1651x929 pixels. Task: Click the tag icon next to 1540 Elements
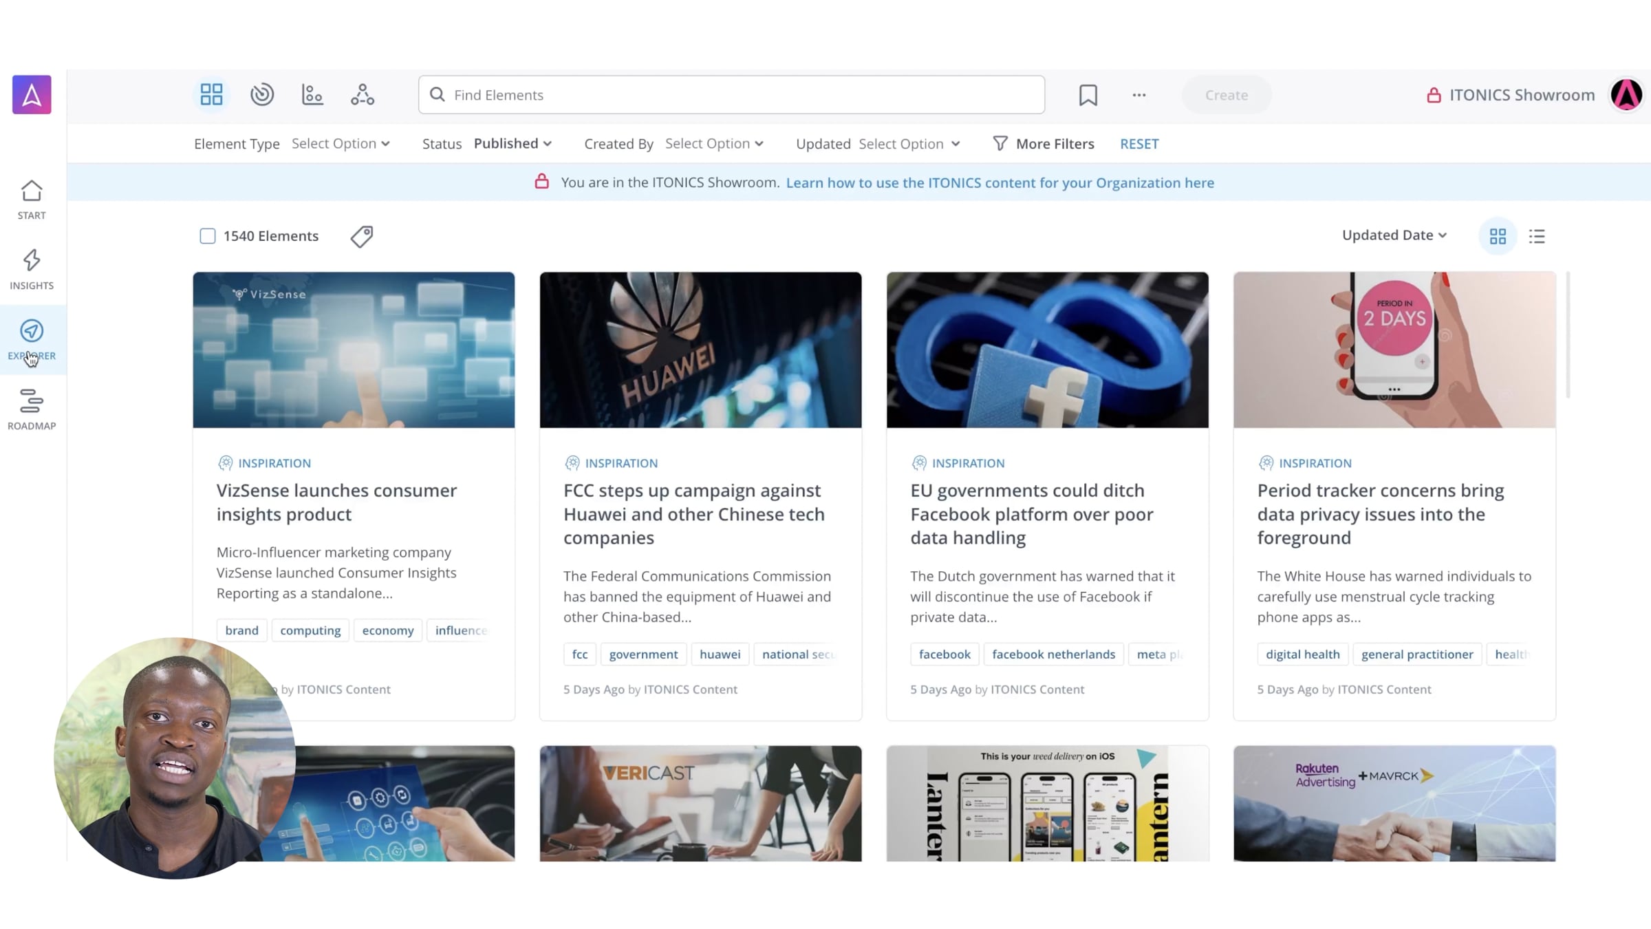(362, 236)
